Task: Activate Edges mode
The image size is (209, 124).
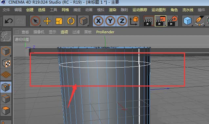Action: pyautogui.click(x=6, y=99)
